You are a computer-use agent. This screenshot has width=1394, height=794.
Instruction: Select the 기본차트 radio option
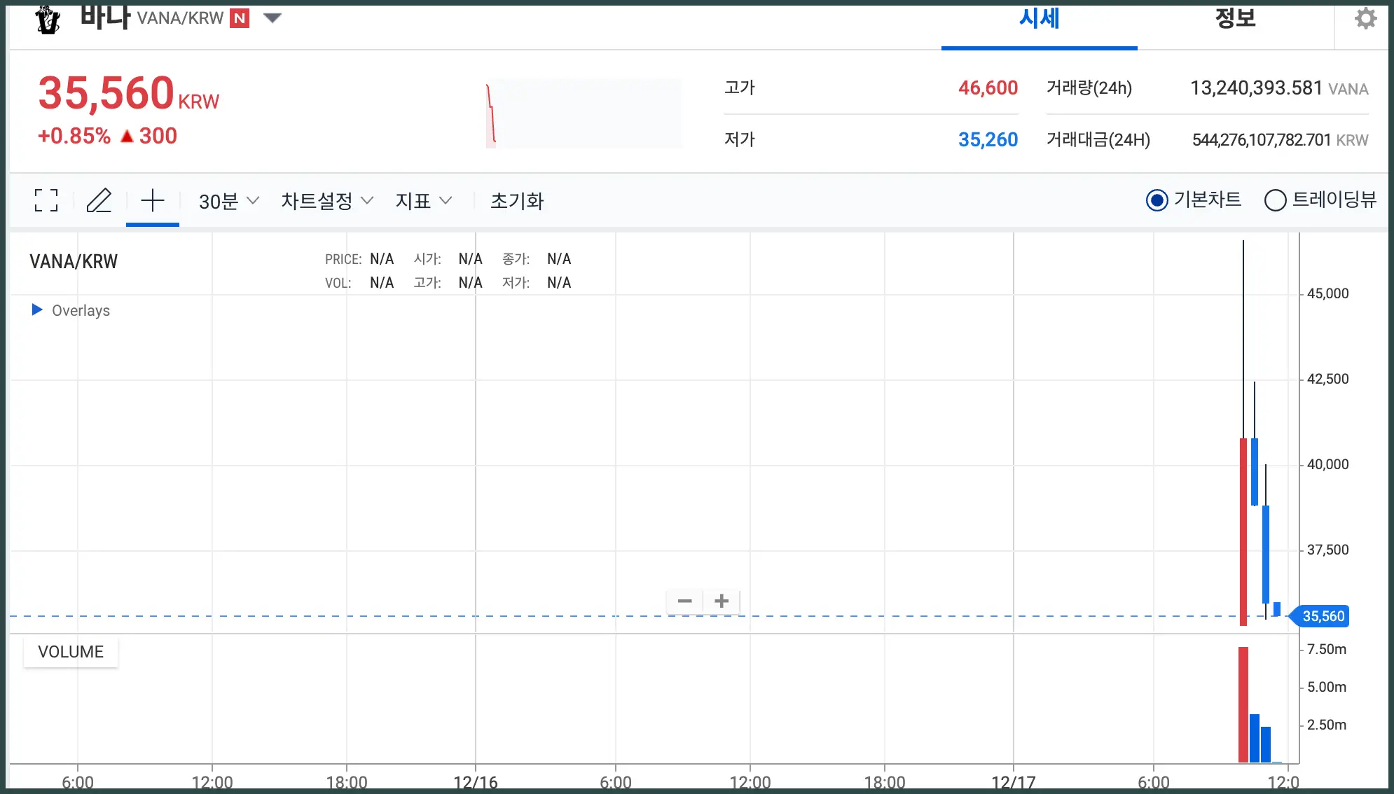(1157, 201)
